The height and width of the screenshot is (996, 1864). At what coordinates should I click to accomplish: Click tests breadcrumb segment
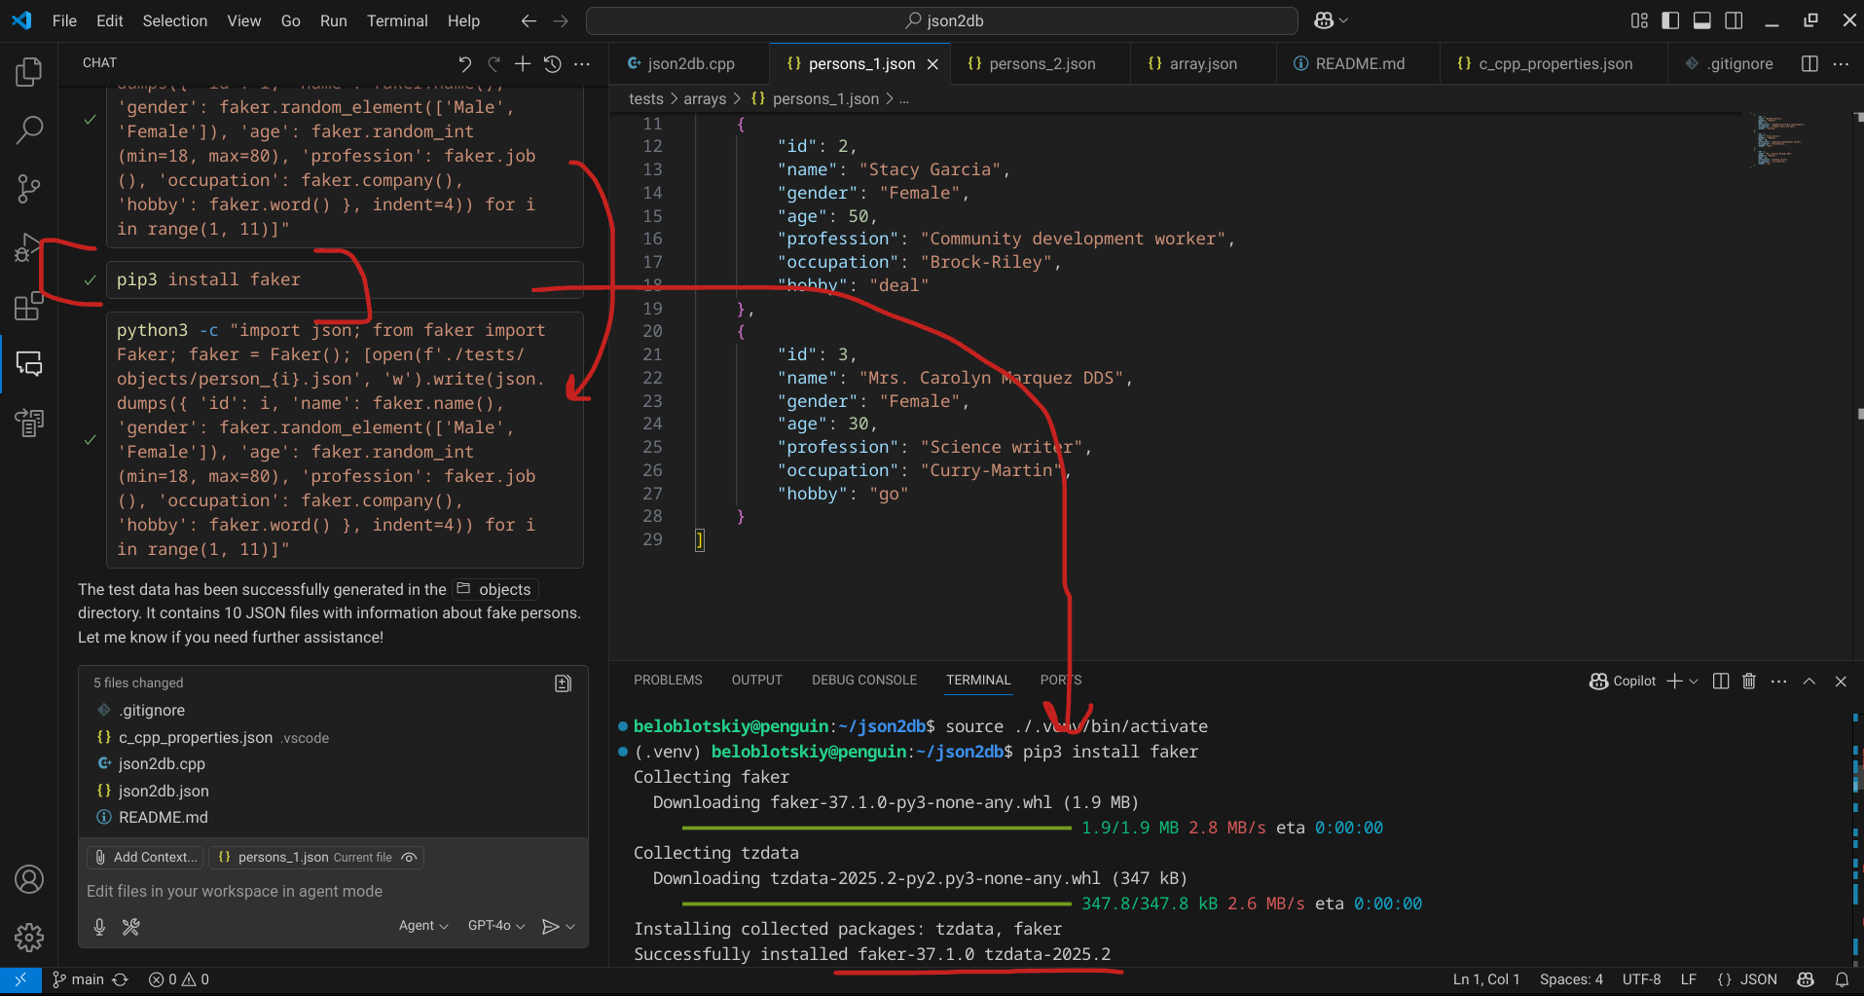pyautogui.click(x=646, y=98)
